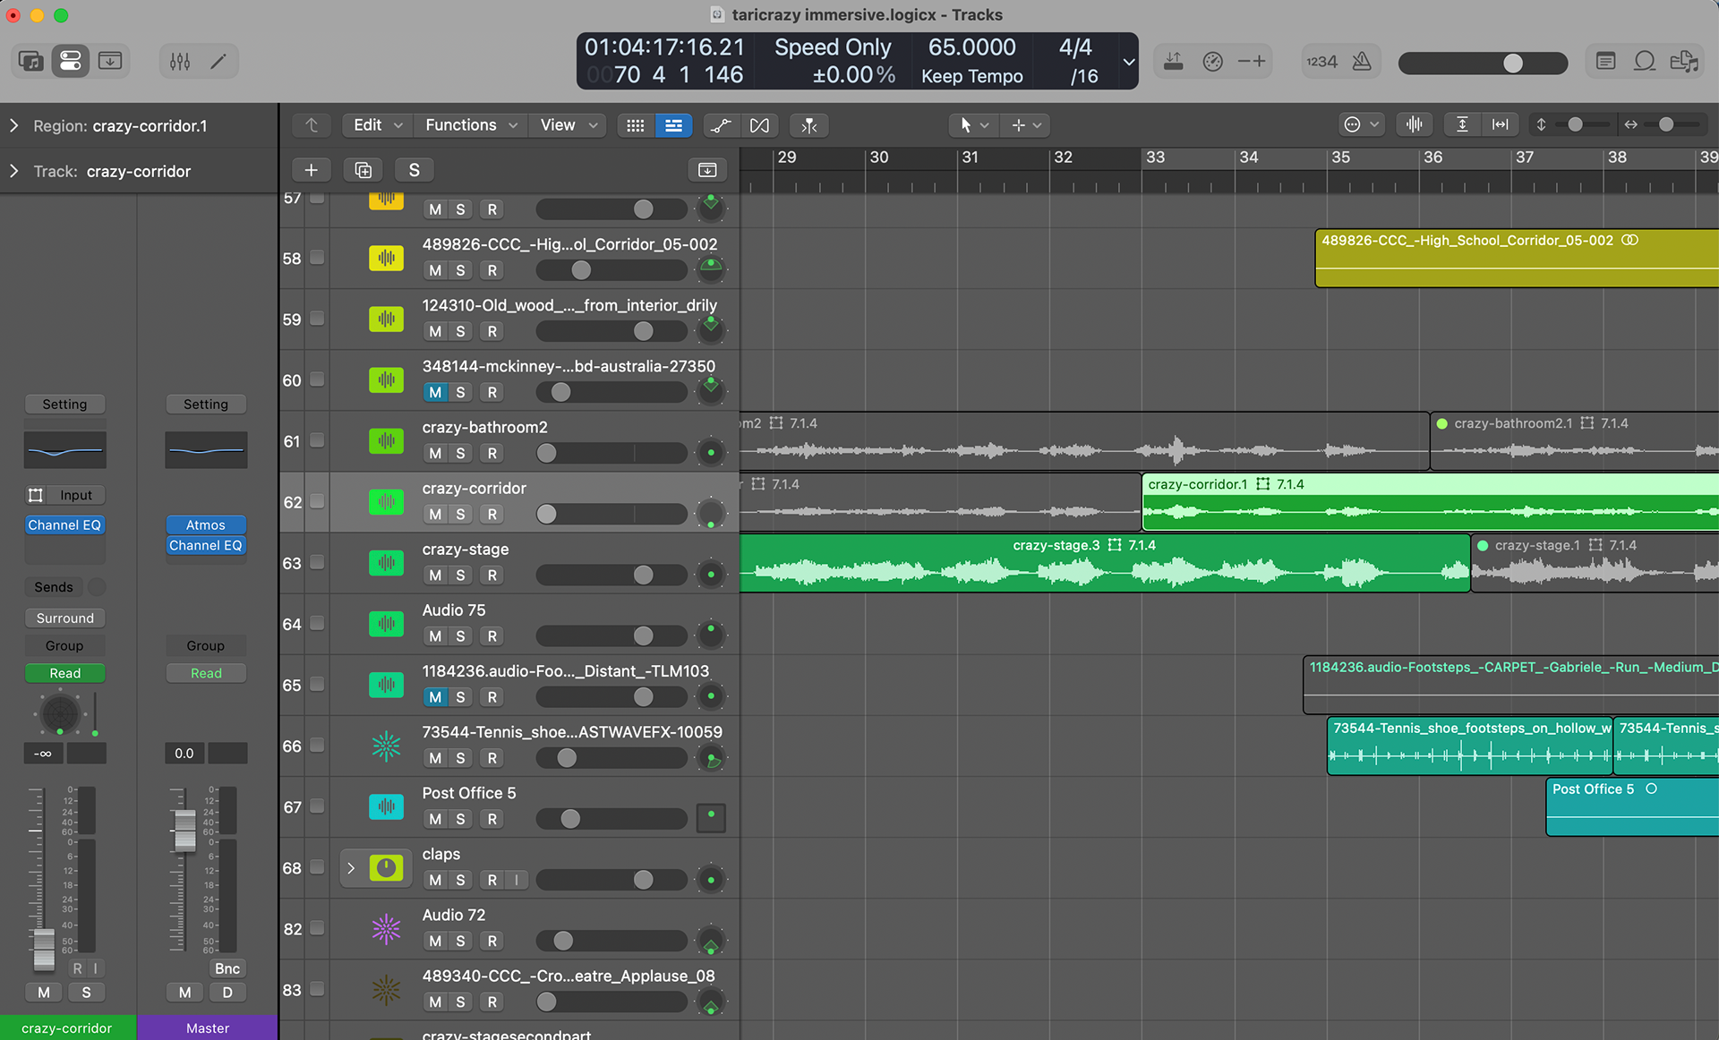Open the Edit menu in tracks area
1719x1040 pixels.
click(377, 125)
